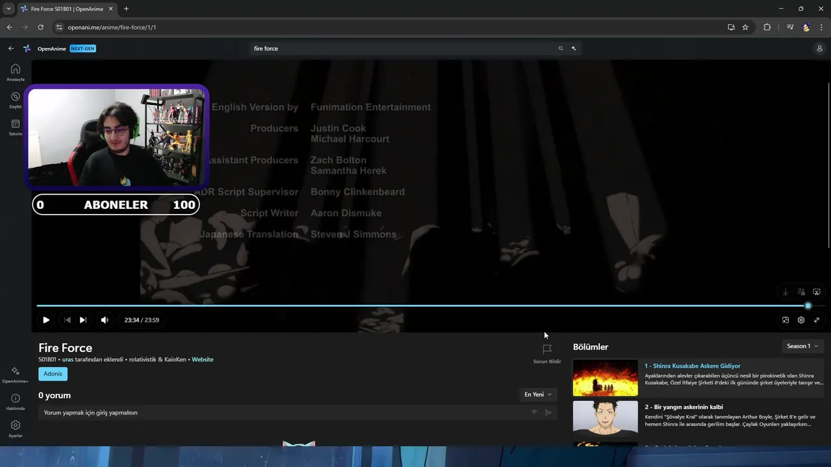The width and height of the screenshot is (831, 467).
Task: Open AI sparkle search icon
Action: pos(574,49)
